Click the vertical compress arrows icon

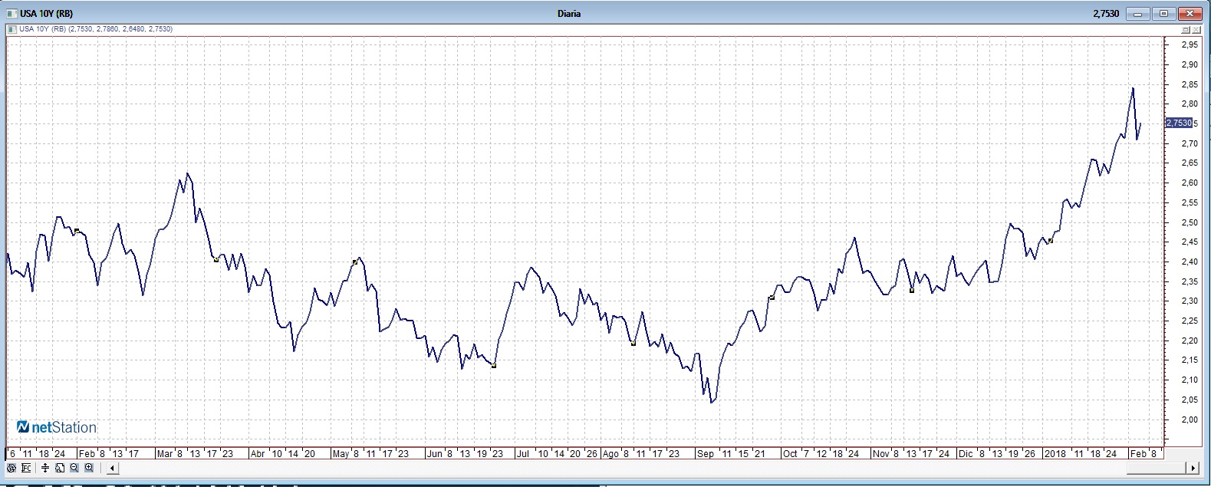coord(45,468)
